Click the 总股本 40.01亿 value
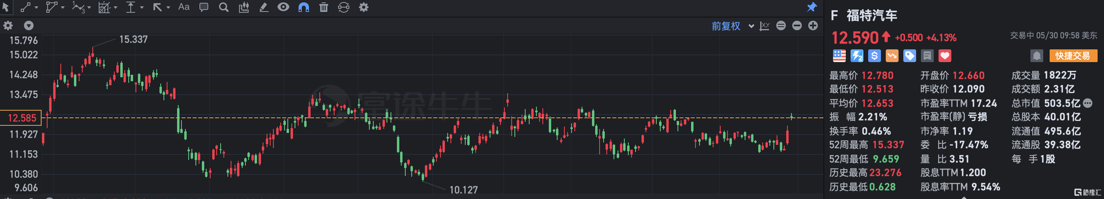This screenshot has height=199, width=1104. [x=1062, y=117]
